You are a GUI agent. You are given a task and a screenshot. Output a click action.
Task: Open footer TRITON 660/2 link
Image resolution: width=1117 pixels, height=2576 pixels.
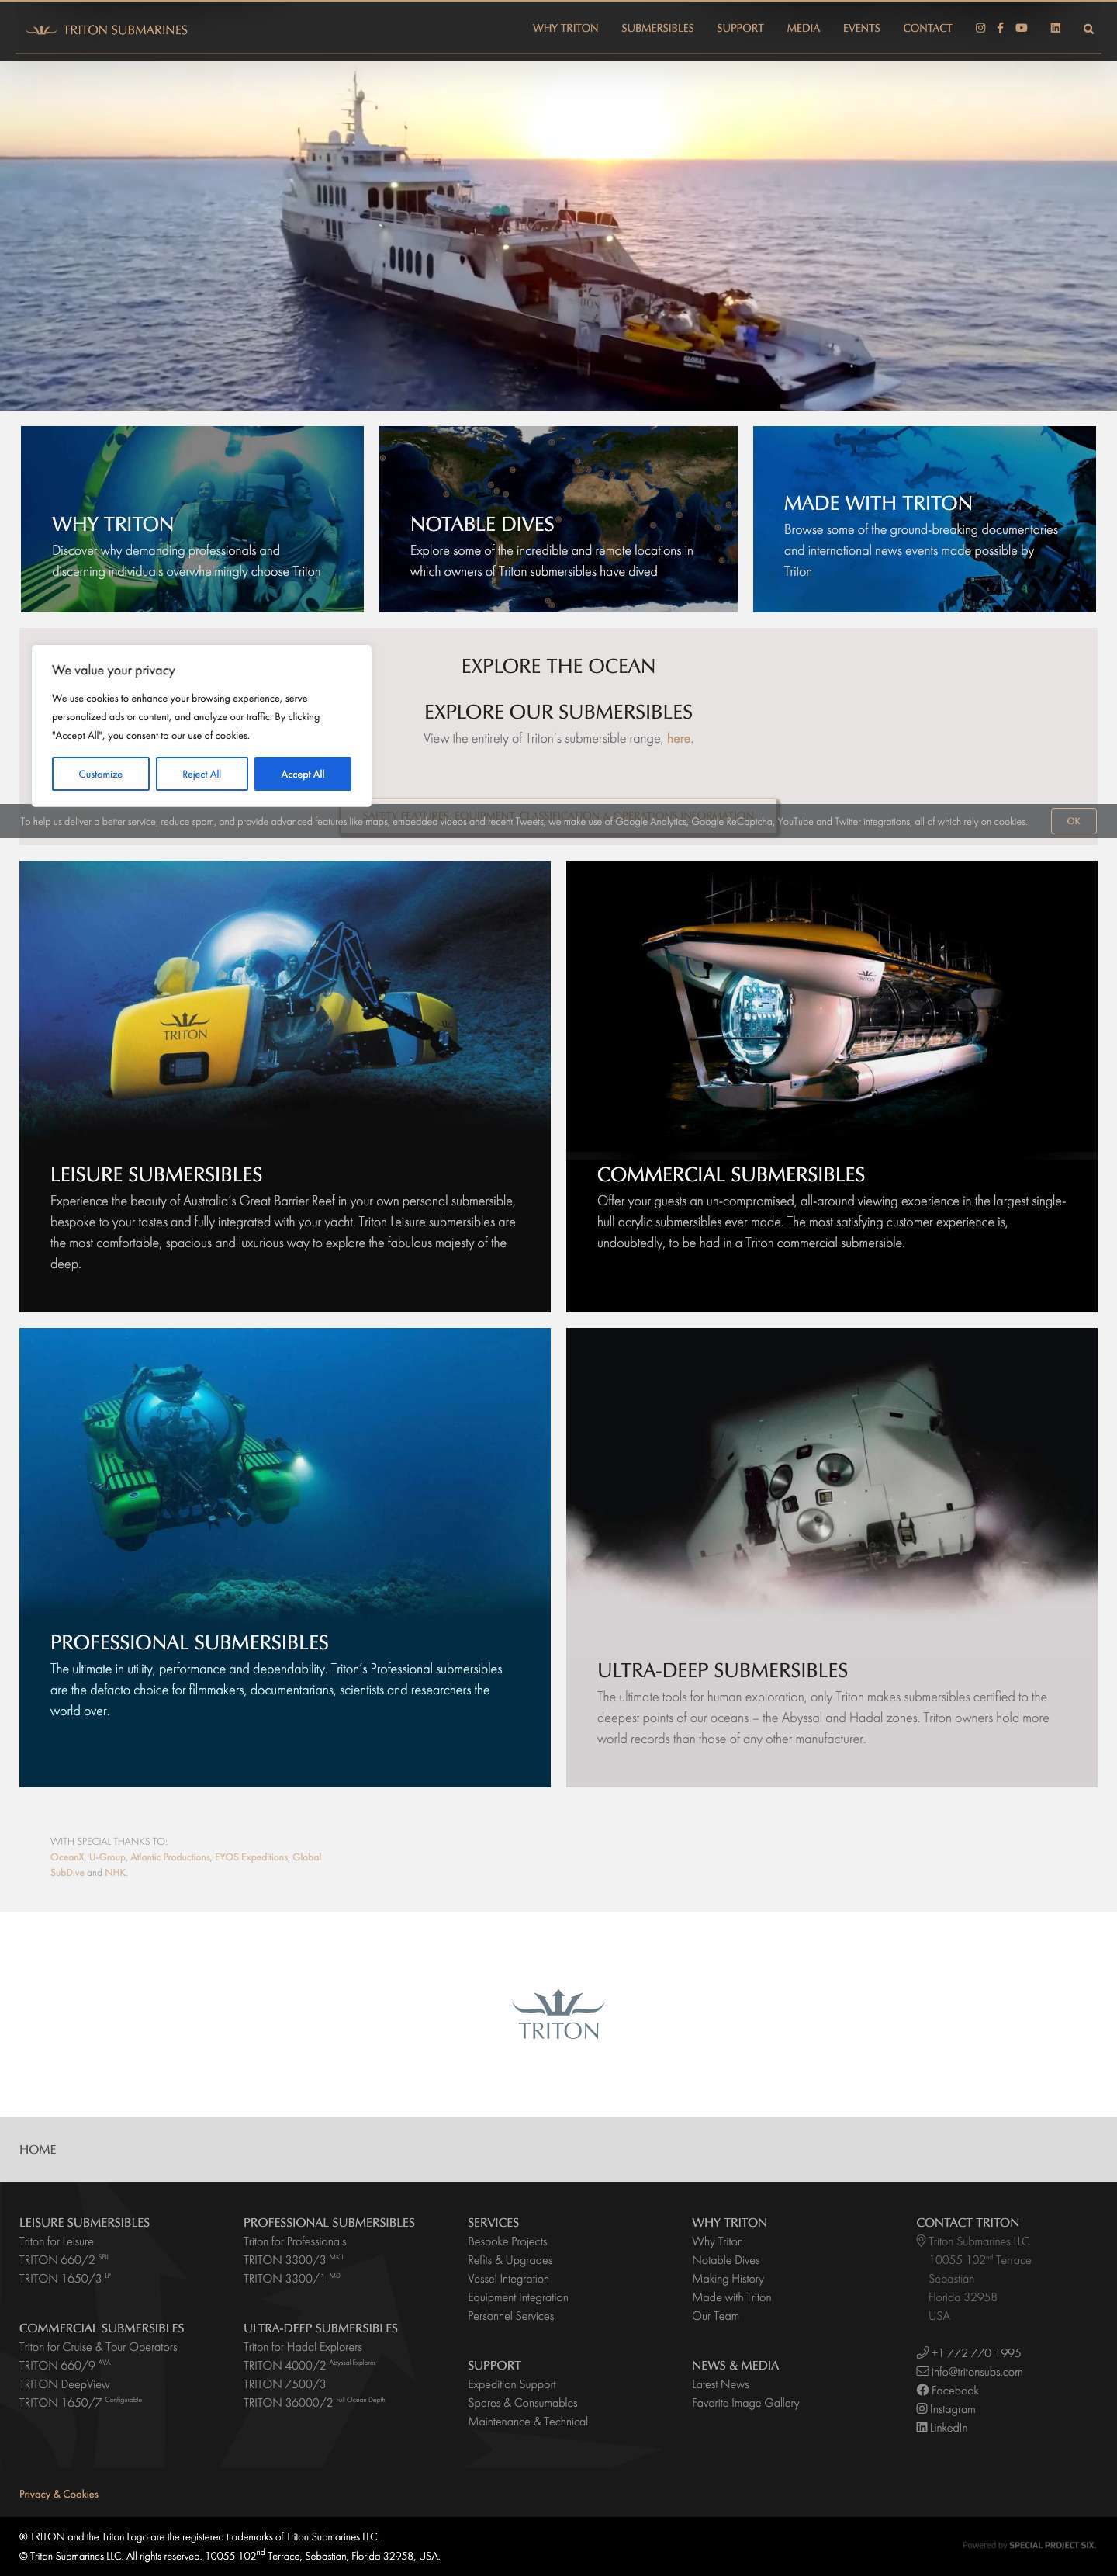pyautogui.click(x=64, y=2260)
